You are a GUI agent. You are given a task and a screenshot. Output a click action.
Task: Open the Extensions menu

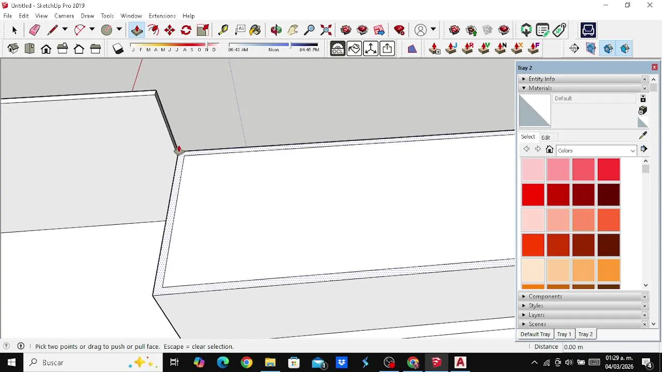click(162, 16)
